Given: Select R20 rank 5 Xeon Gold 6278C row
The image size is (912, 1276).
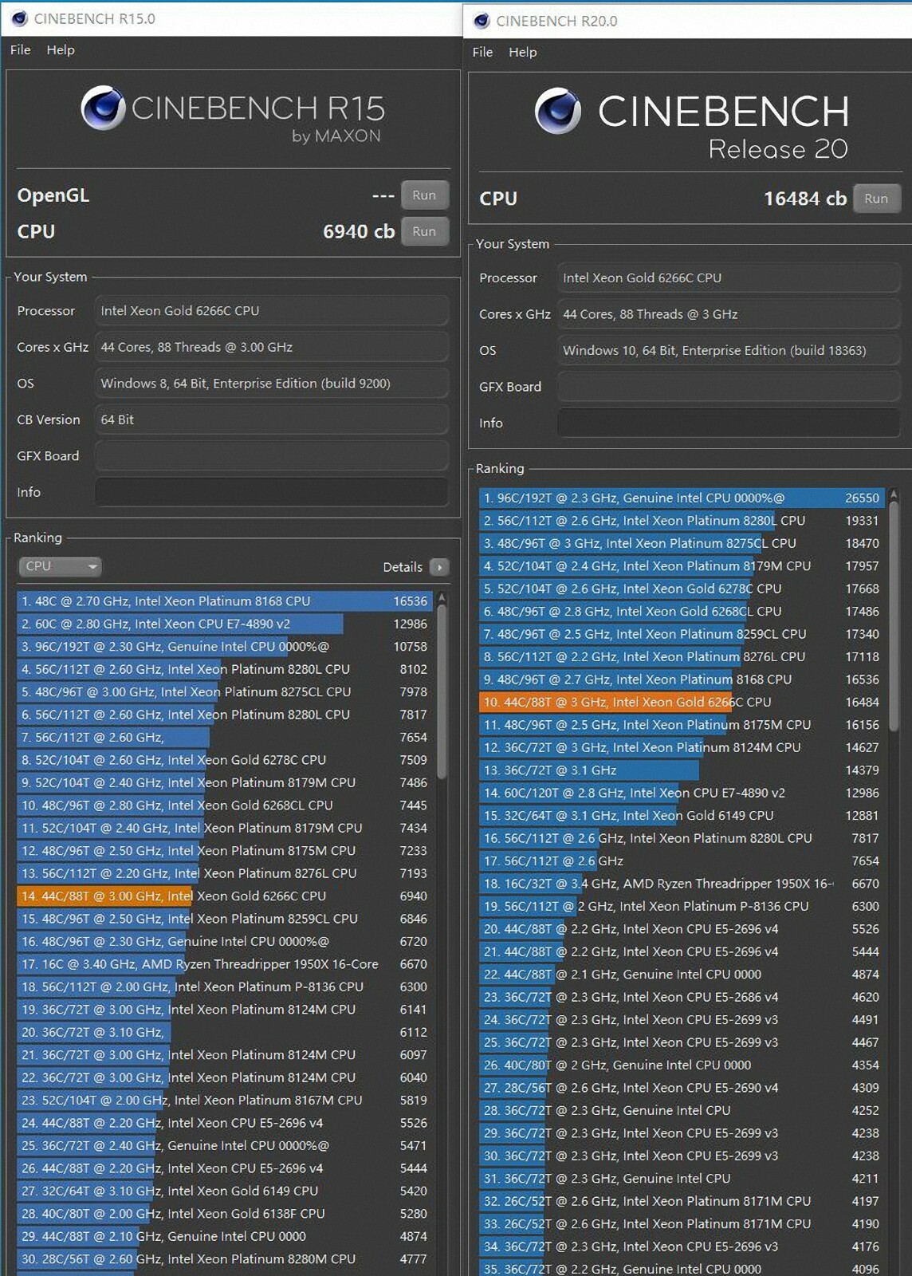Looking at the screenshot, I should pos(682,589).
